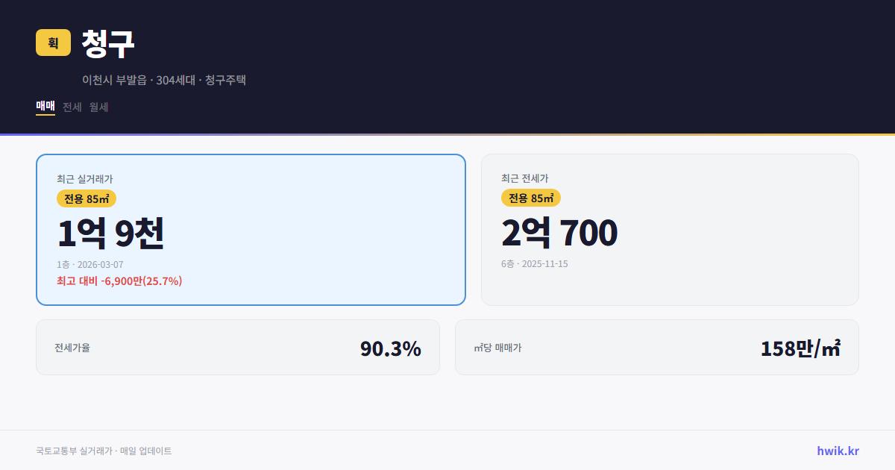This screenshot has height=470, width=895.
Task: Open the 월세 tab
Action: coord(98,107)
